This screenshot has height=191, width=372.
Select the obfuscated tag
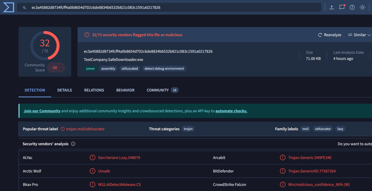pyautogui.click(x=130, y=68)
